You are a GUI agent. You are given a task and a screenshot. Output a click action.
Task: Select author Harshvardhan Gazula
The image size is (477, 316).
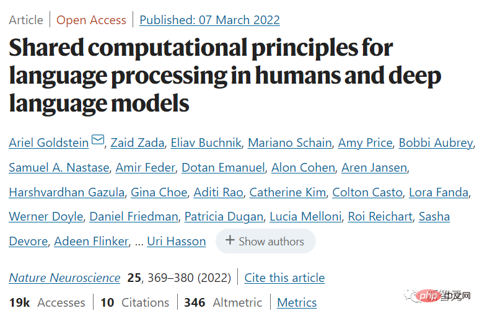(x=67, y=192)
